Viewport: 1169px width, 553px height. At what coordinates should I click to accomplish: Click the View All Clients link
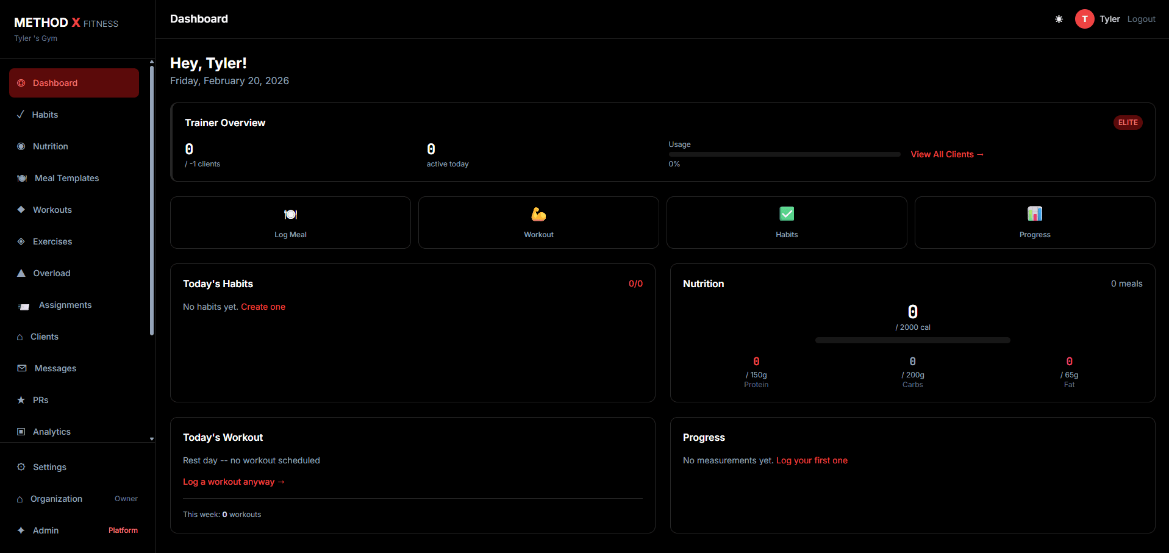(946, 154)
